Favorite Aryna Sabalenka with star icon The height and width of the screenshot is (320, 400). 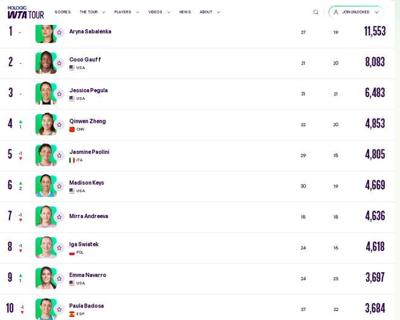[x=59, y=32]
